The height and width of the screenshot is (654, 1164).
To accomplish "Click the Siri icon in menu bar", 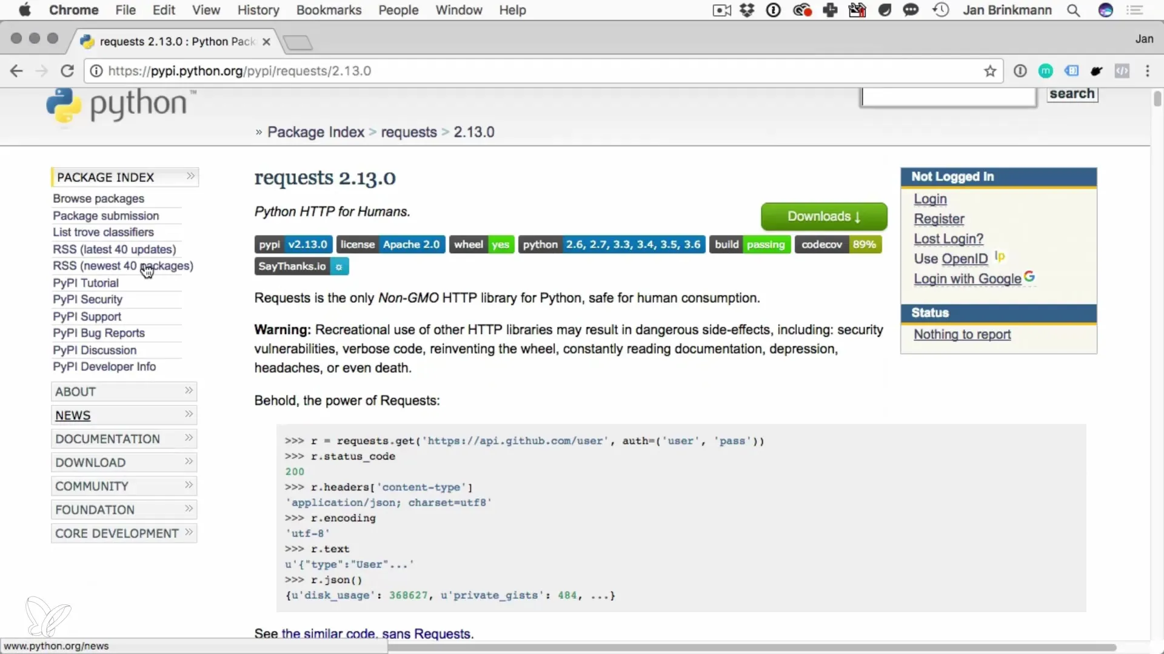I will click(1106, 10).
